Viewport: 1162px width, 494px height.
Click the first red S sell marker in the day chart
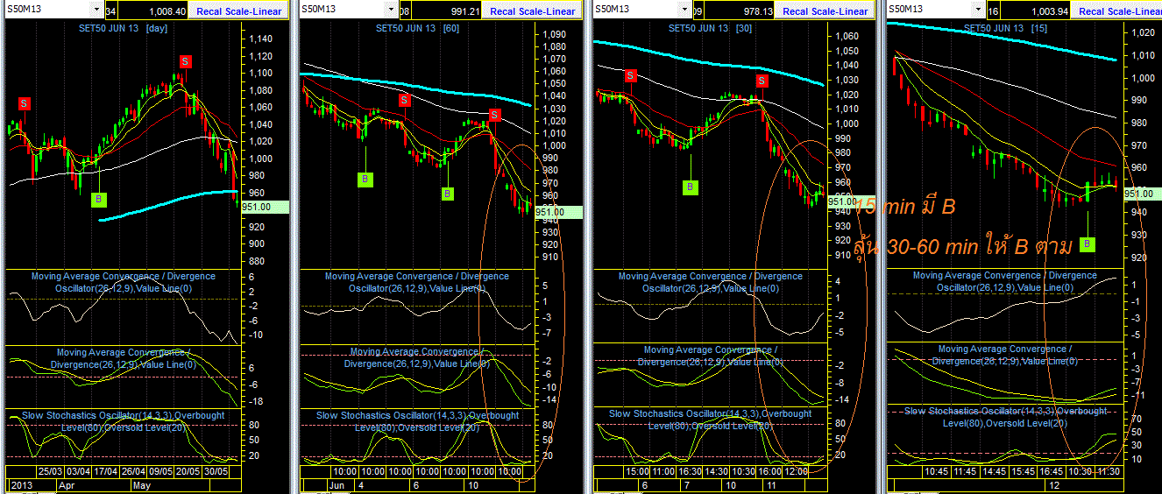coord(24,103)
